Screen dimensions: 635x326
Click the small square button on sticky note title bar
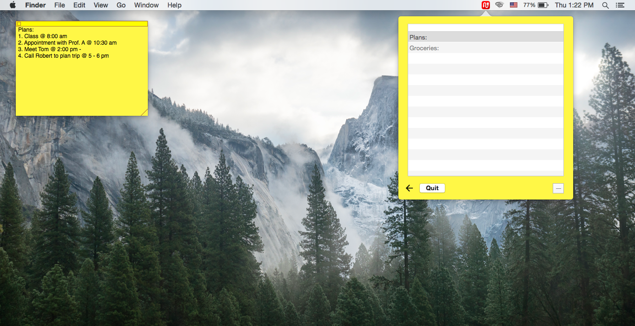tap(19, 24)
